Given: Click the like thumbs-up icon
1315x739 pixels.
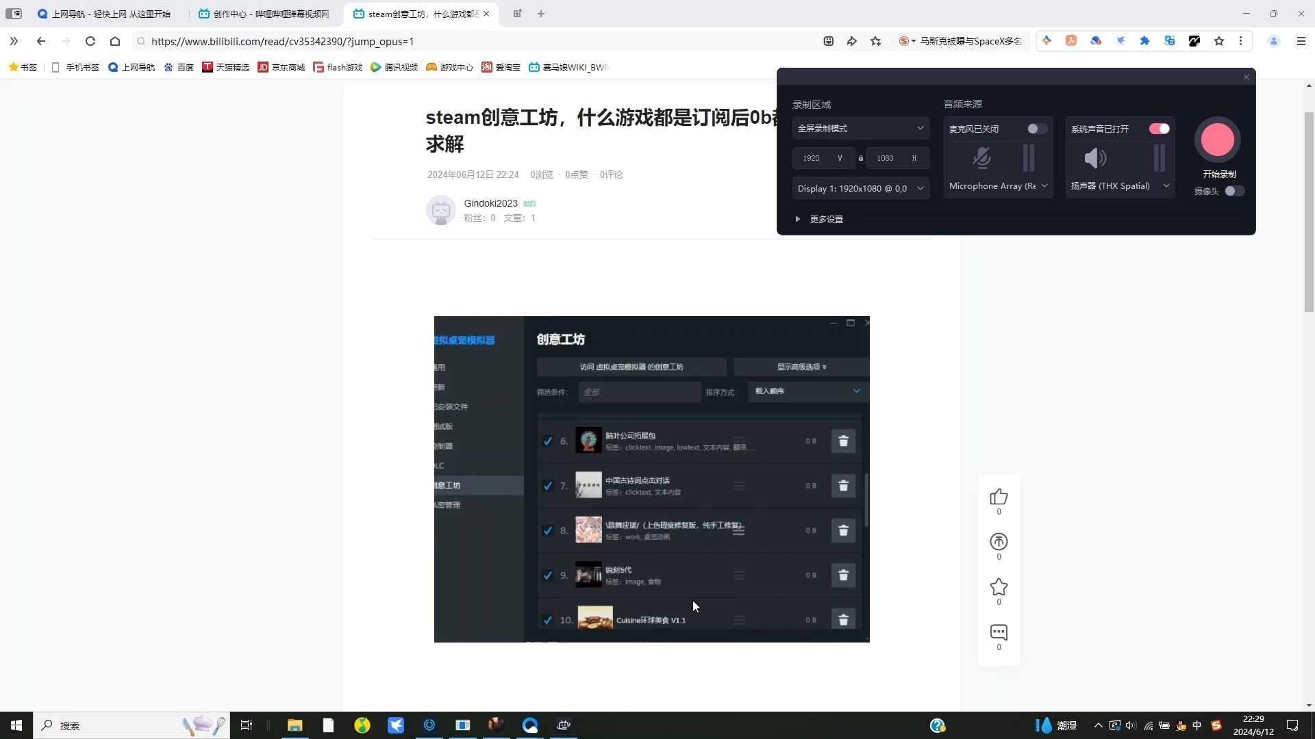Looking at the screenshot, I should tap(999, 497).
